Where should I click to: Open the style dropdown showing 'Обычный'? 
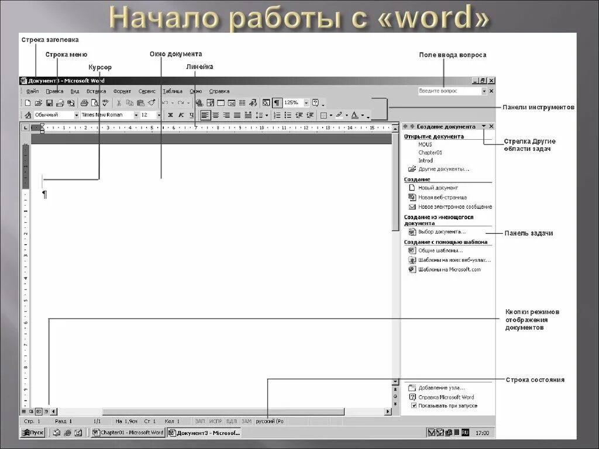coord(77,115)
